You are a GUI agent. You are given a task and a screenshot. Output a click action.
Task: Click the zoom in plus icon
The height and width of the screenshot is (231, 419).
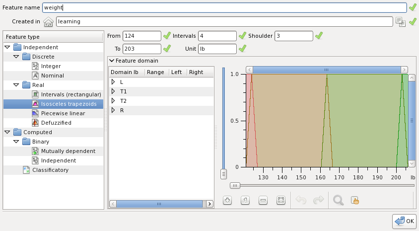[227, 200]
